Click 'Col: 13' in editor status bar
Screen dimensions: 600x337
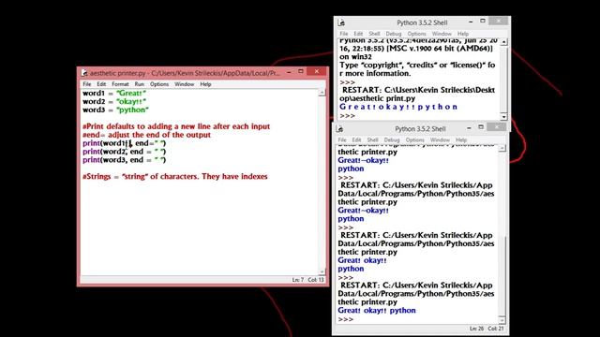click(316, 280)
